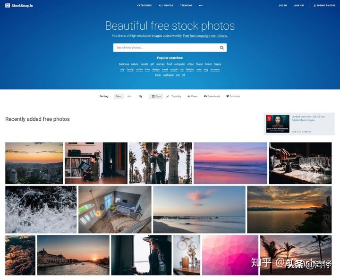
Task: Select Asc sorting order
Action: 129,96
